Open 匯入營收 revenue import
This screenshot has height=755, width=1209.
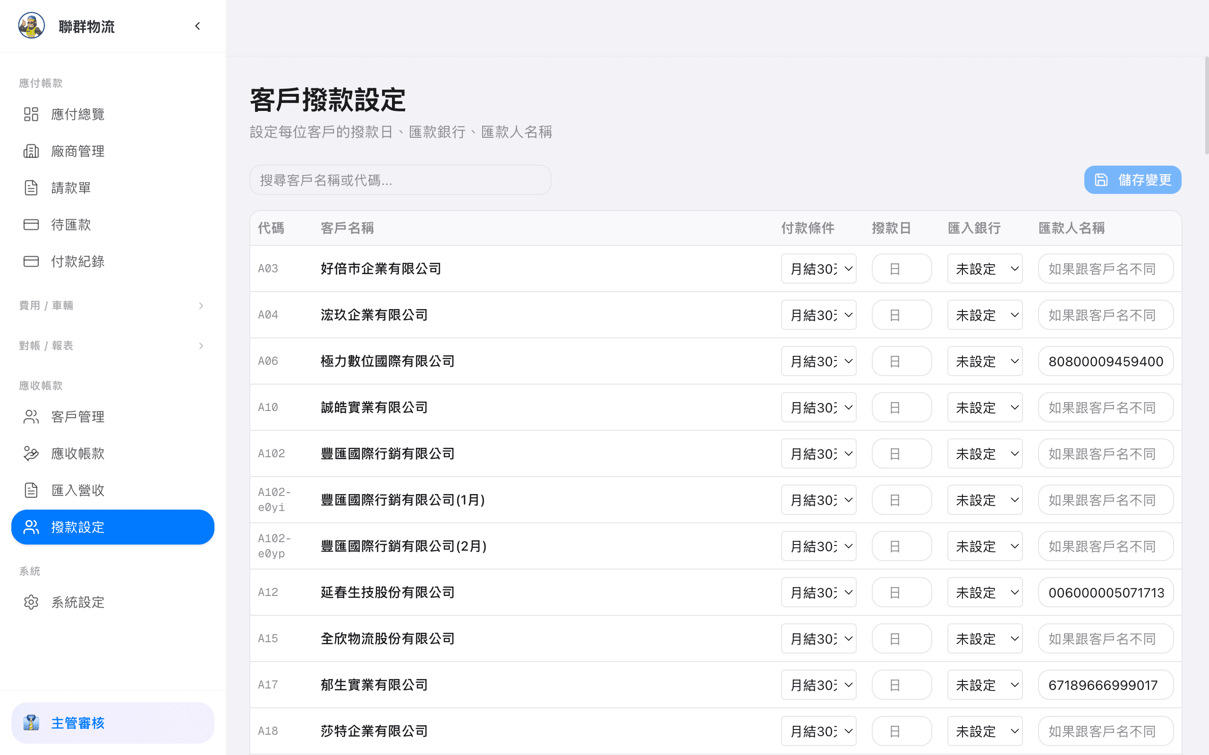point(77,490)
